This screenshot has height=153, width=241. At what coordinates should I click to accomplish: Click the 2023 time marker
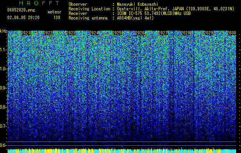point(71,33)
